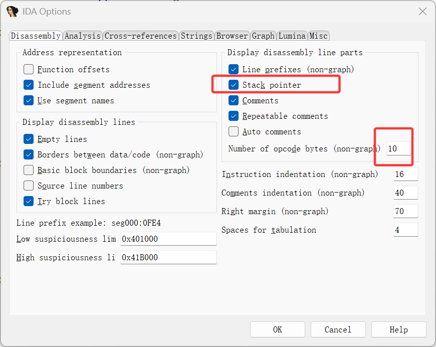The width and height of the screenshot is (436, 347).
Task: Click the 'Display disassembly lines' group label
Action: [79, 122]
